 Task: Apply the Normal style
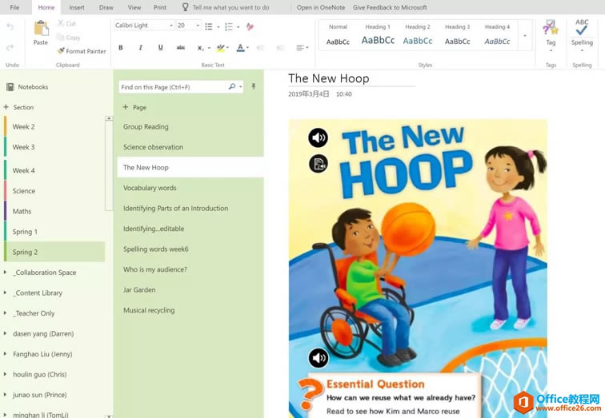[338, 35]
